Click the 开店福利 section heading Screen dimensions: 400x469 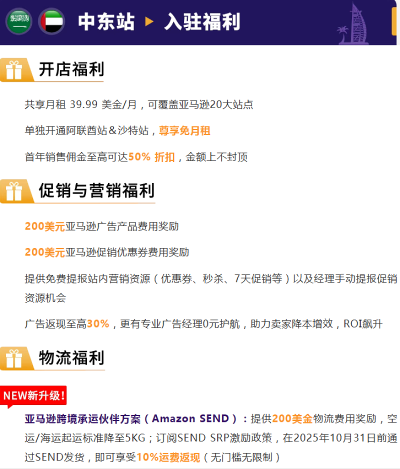(x=71, y=69)
